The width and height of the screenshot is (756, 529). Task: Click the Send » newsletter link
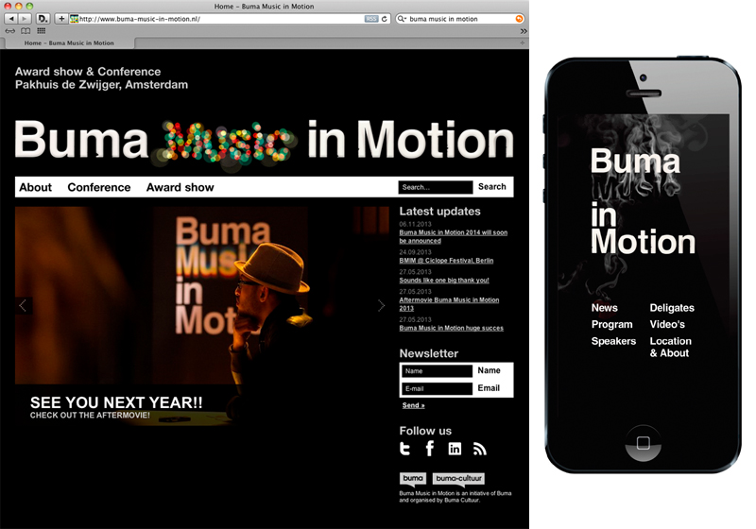413,405
